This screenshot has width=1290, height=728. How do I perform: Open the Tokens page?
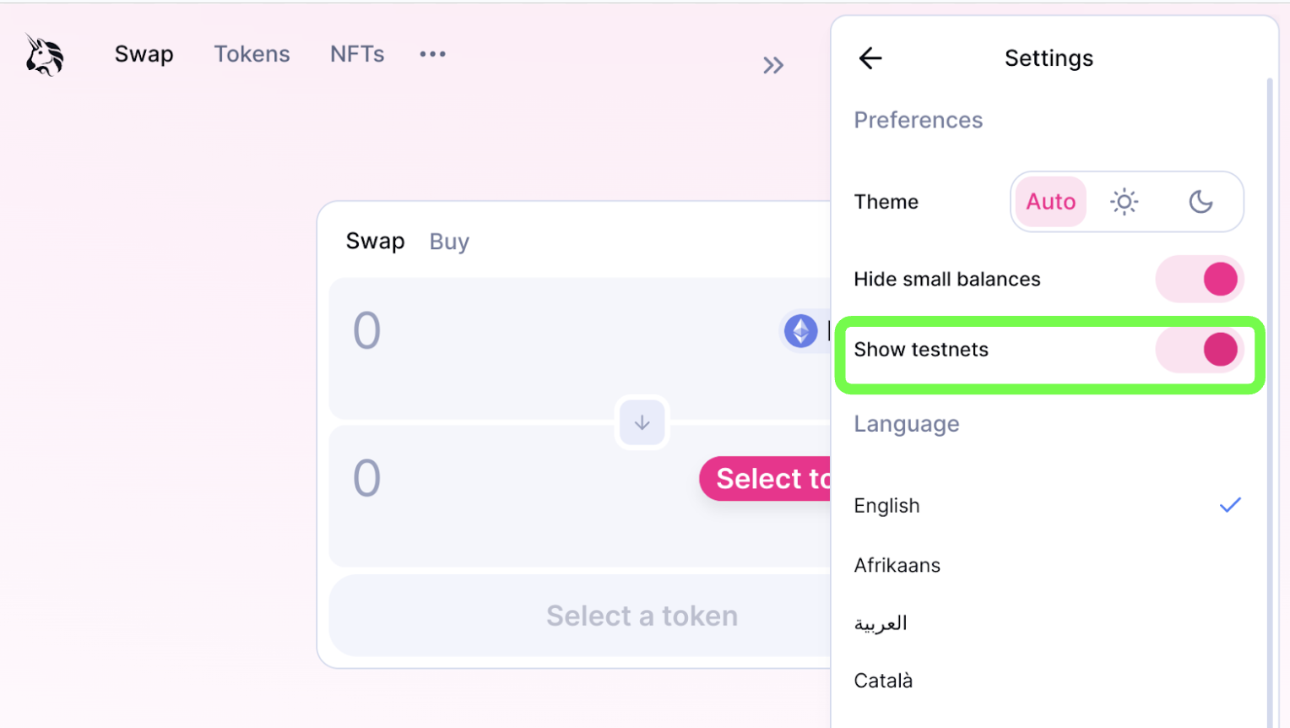coord(252,54)
